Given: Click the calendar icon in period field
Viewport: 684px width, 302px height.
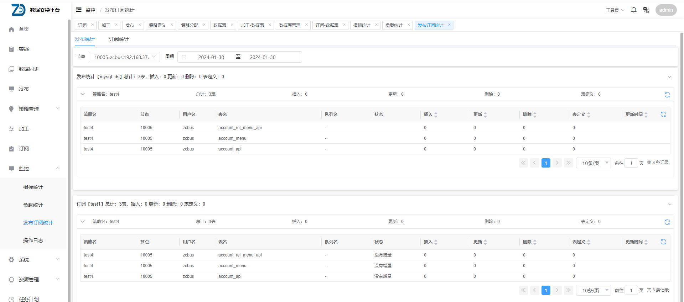Looking at the screenshot, I should (x=184, y=57).
